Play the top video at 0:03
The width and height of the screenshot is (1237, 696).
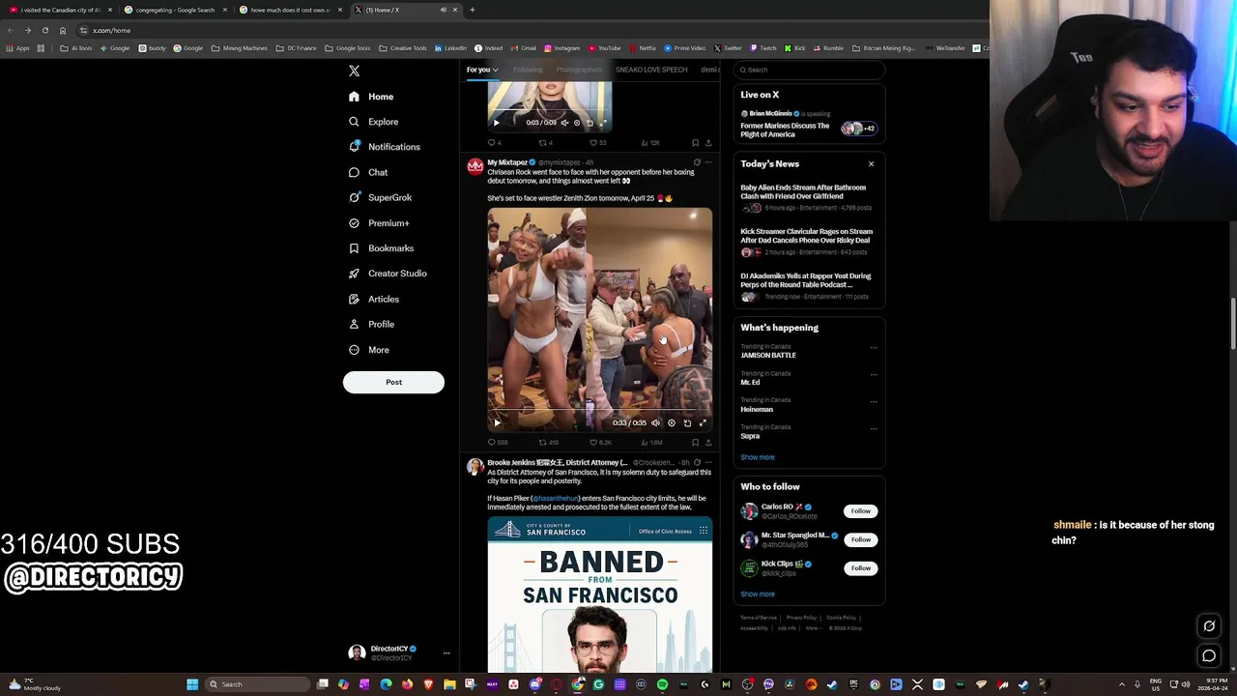pyautogui.click(x=497, y=123)
